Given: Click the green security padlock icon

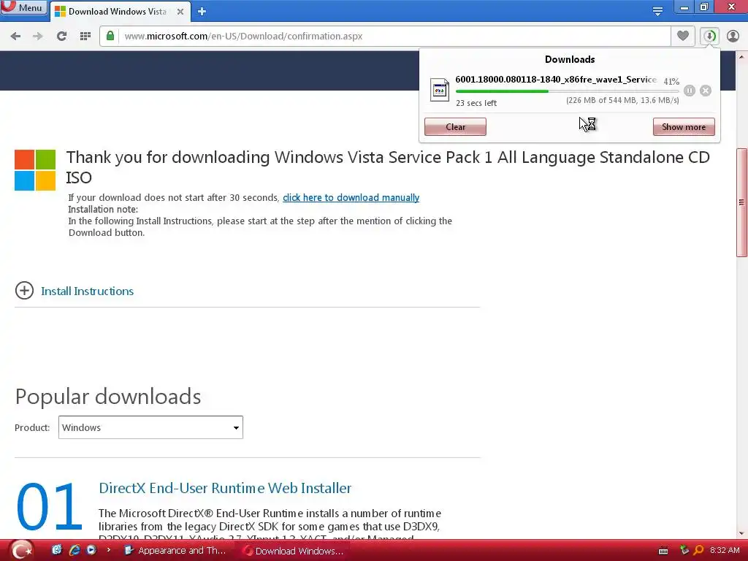Looking at the screenshot, I should [x=110, y=36].
